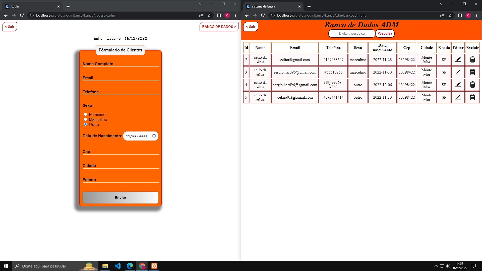Open Windows Start menu
482x271 pixels.
click(6, 266)
